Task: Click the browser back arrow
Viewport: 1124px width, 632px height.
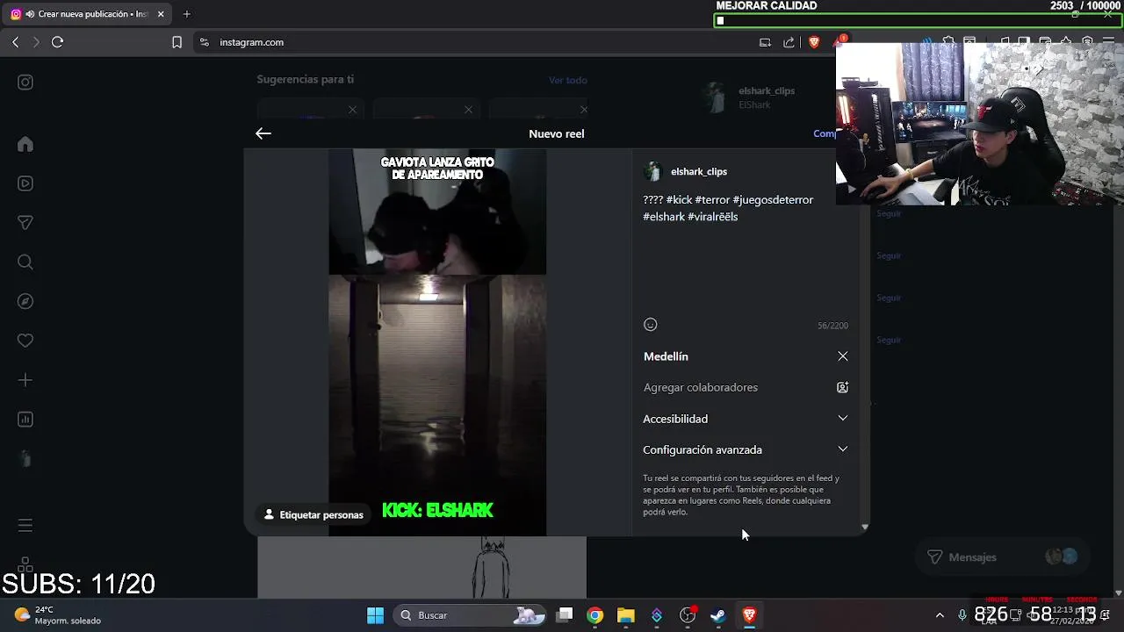Action: (x=15, y=42)
